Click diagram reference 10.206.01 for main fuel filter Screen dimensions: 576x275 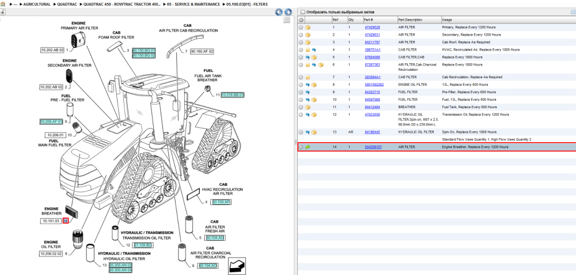(x=55, y=135)
